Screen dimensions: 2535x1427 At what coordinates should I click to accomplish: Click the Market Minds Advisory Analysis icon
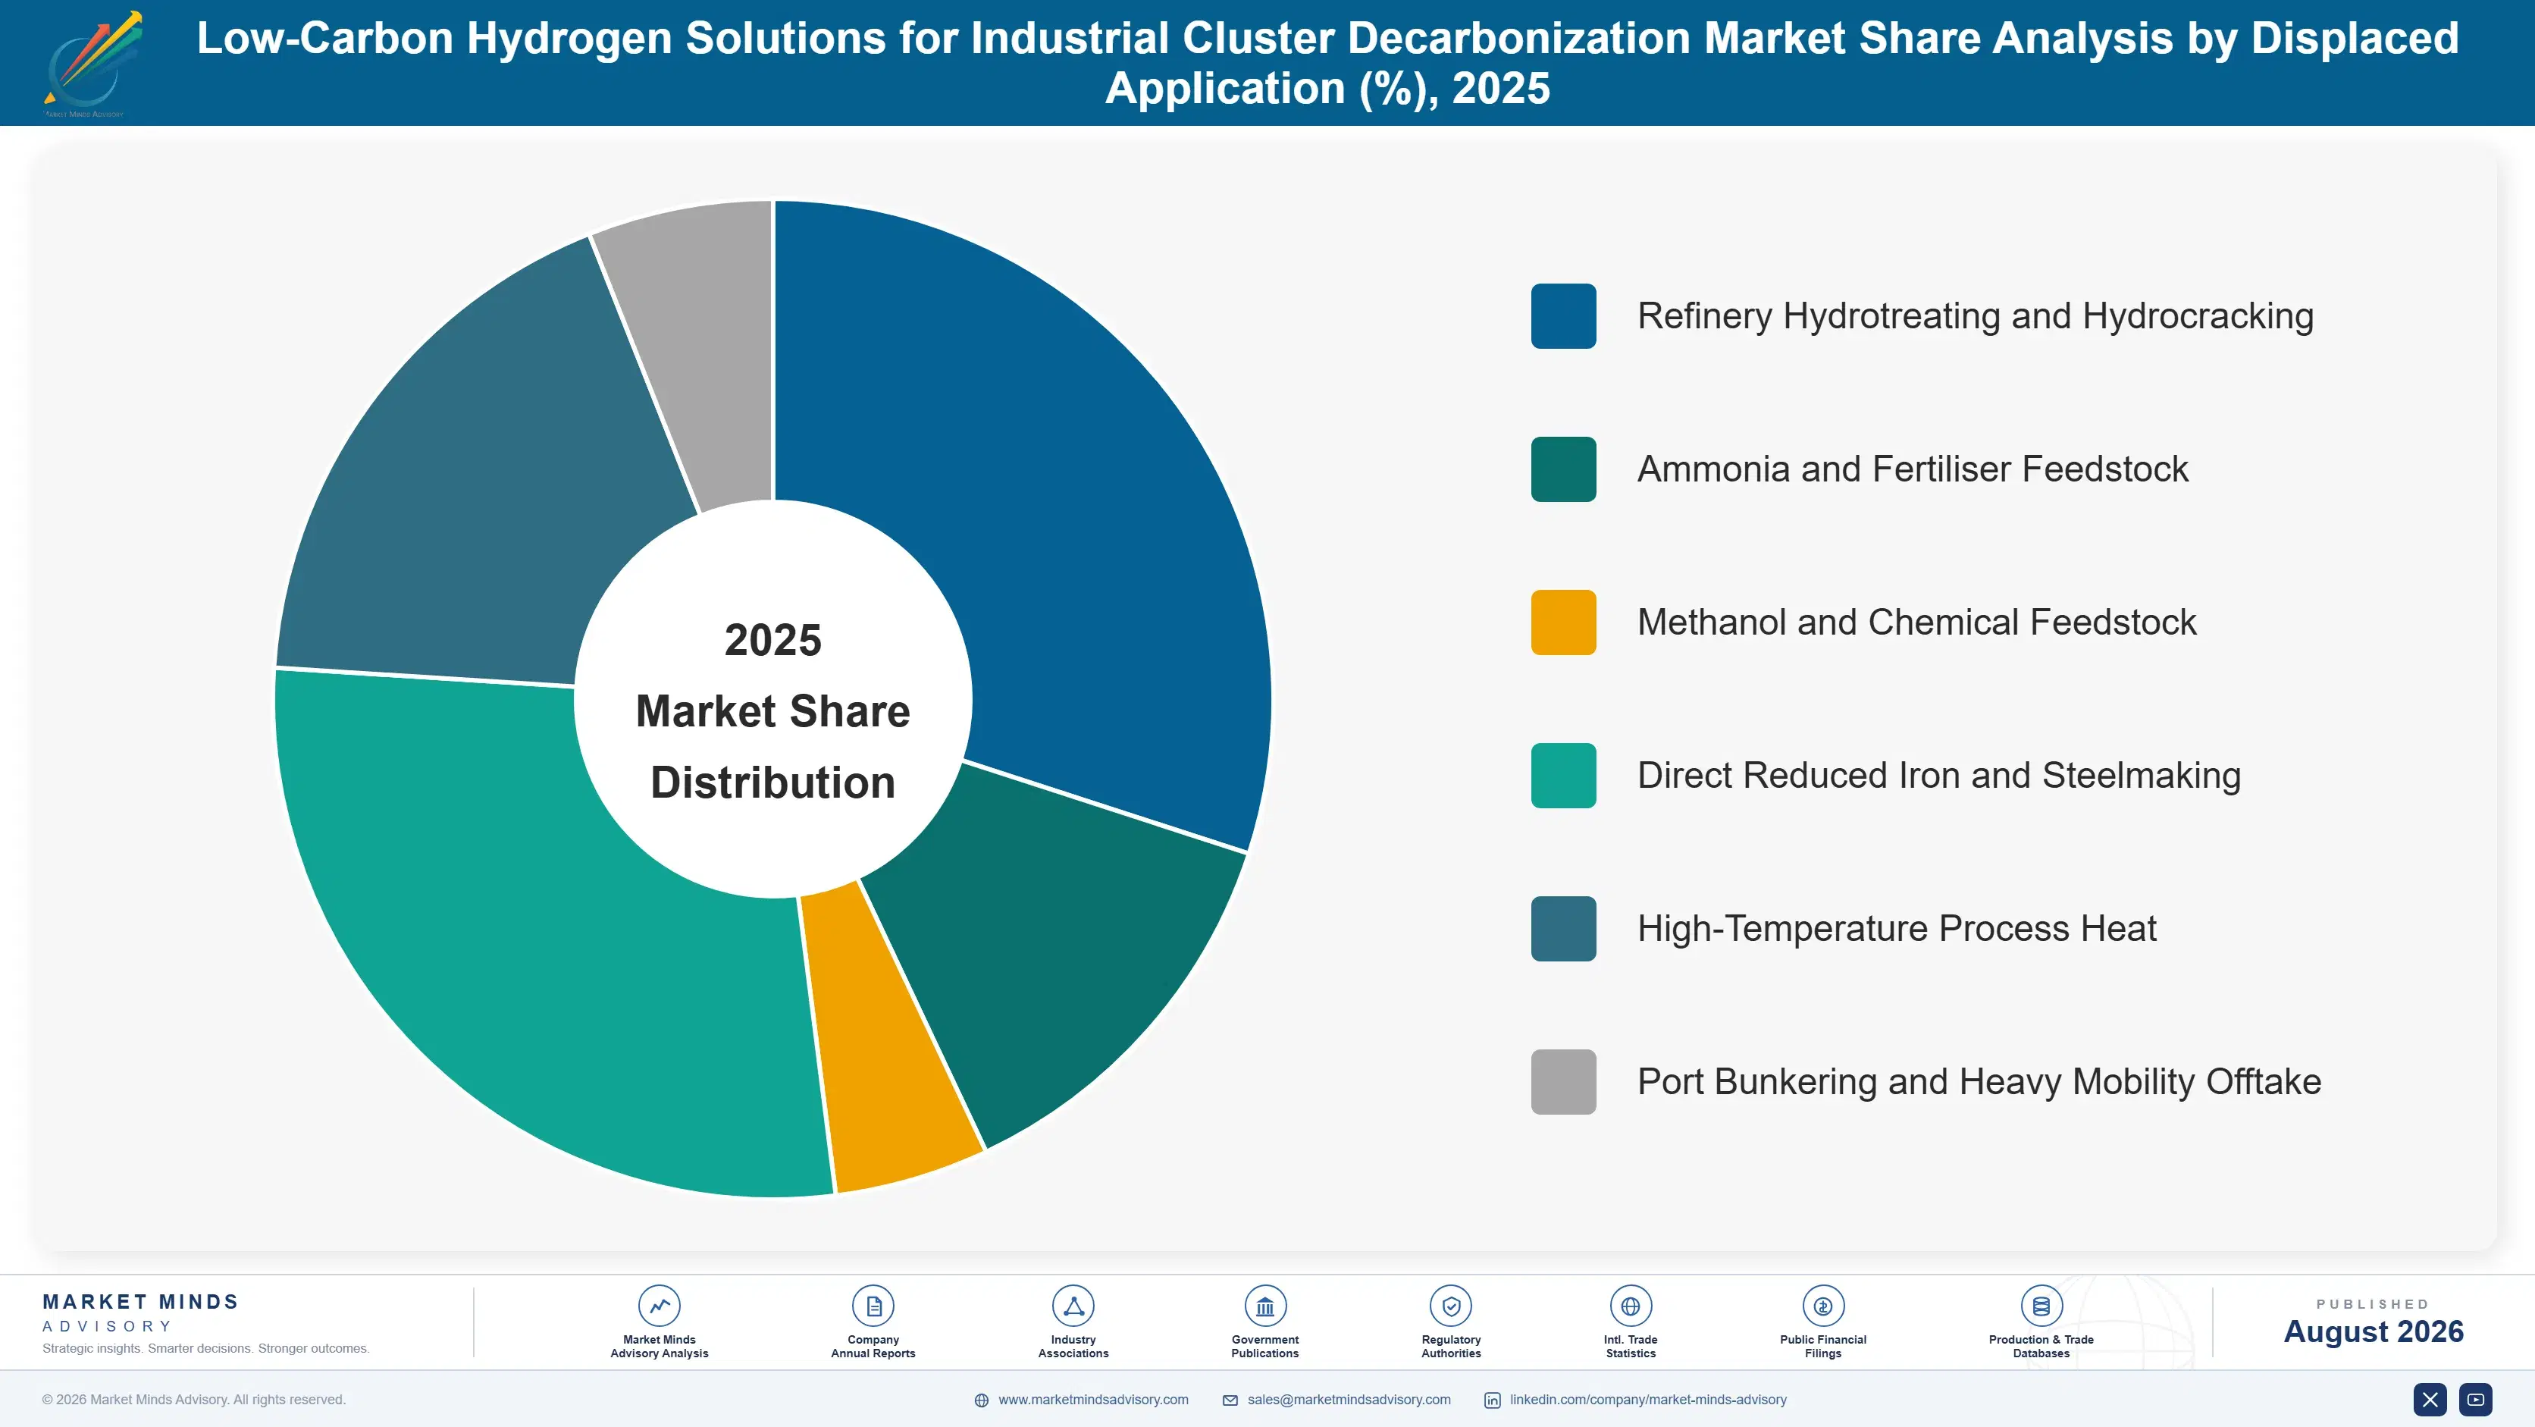pos(660,1306)
